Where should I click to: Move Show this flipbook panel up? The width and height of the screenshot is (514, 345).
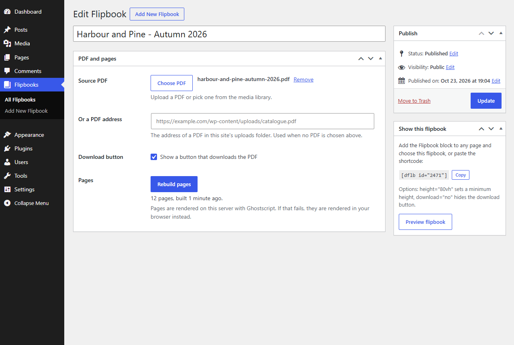point(481,129)
